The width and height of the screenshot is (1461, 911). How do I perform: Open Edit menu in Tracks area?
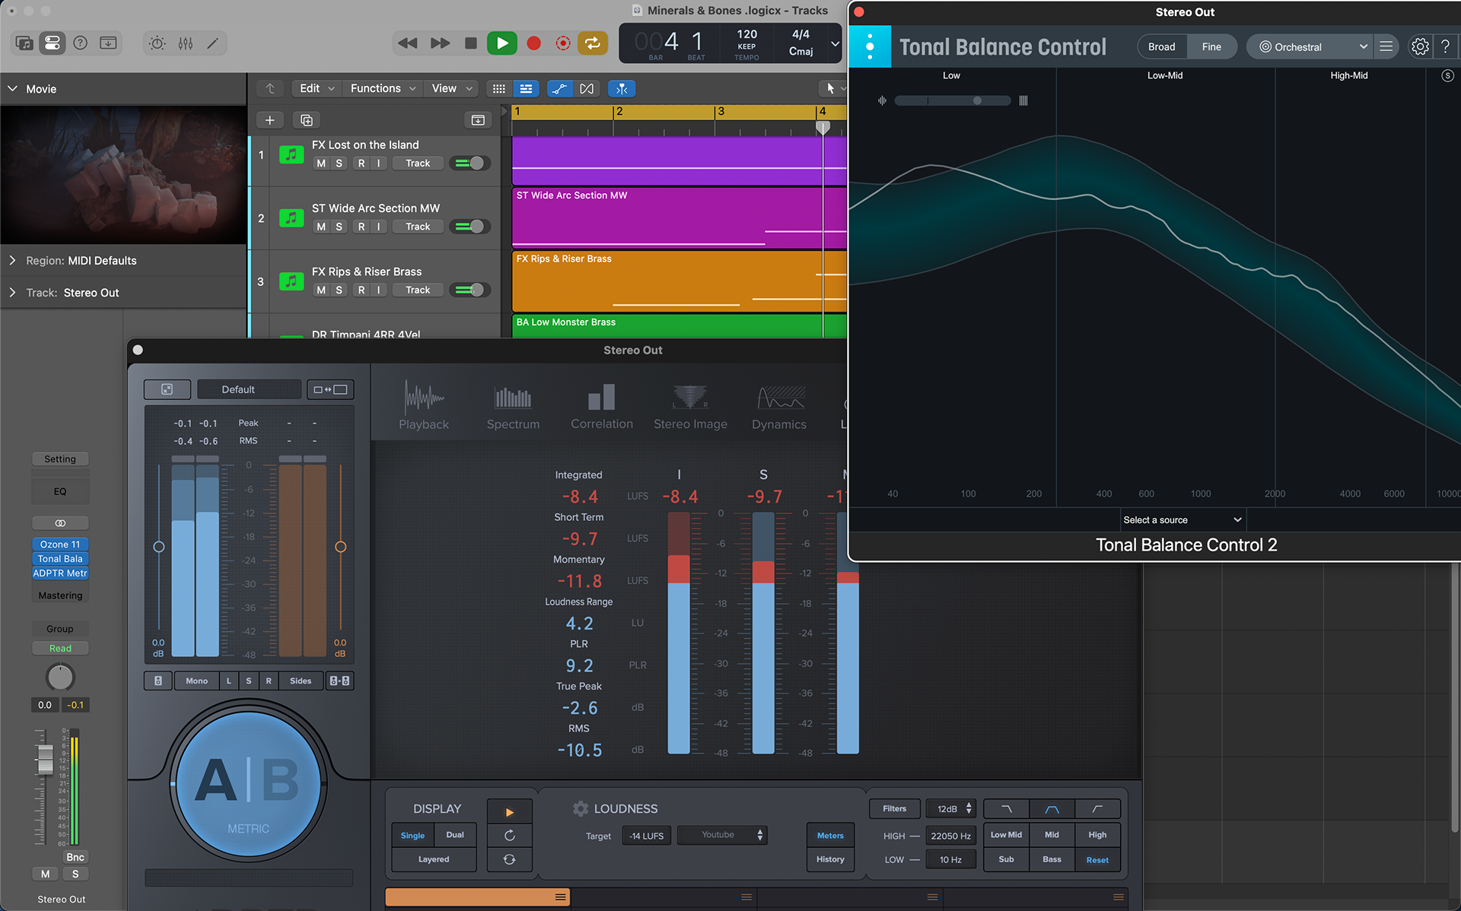tap(317, 89)
